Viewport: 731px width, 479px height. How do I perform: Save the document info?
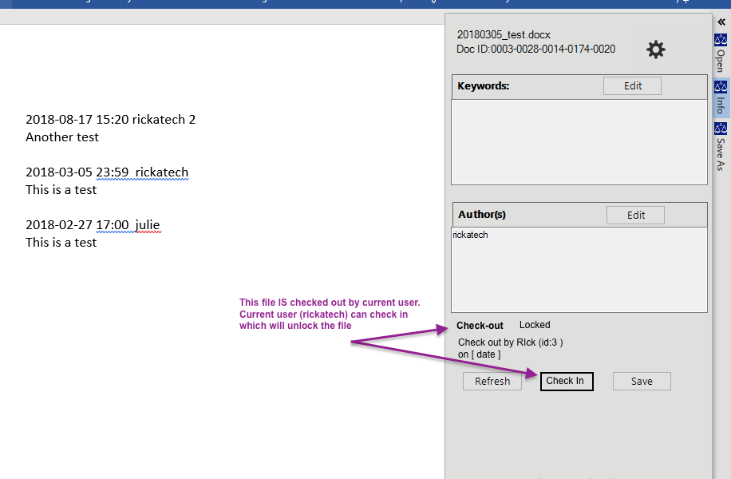642,381
